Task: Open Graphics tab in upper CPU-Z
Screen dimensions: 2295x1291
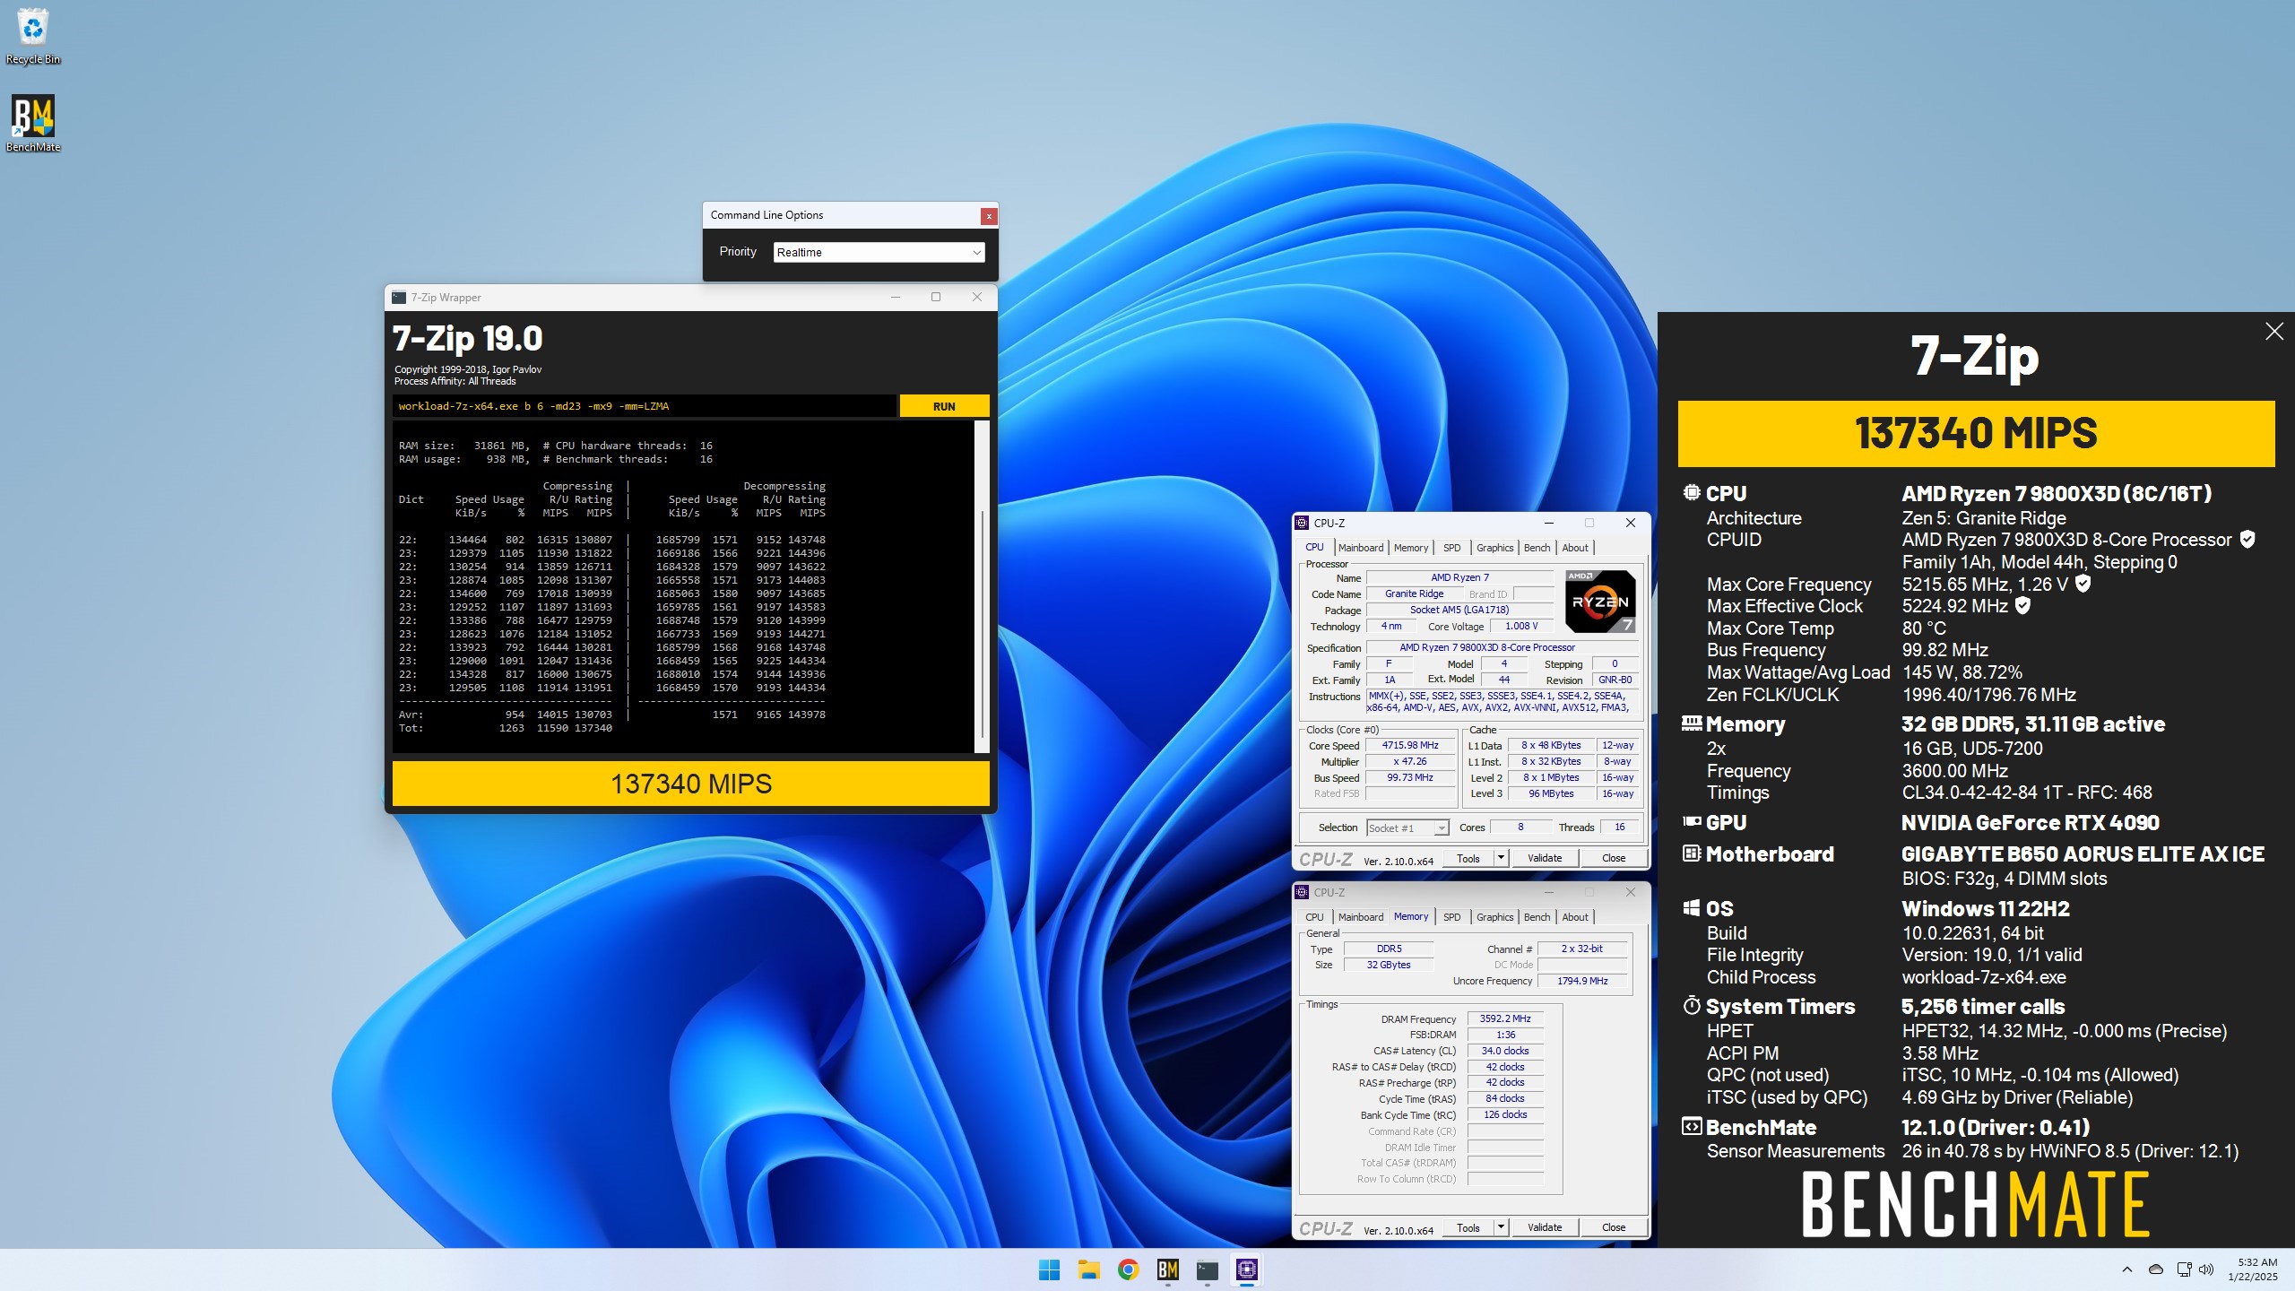Action: click(1494, 548)
